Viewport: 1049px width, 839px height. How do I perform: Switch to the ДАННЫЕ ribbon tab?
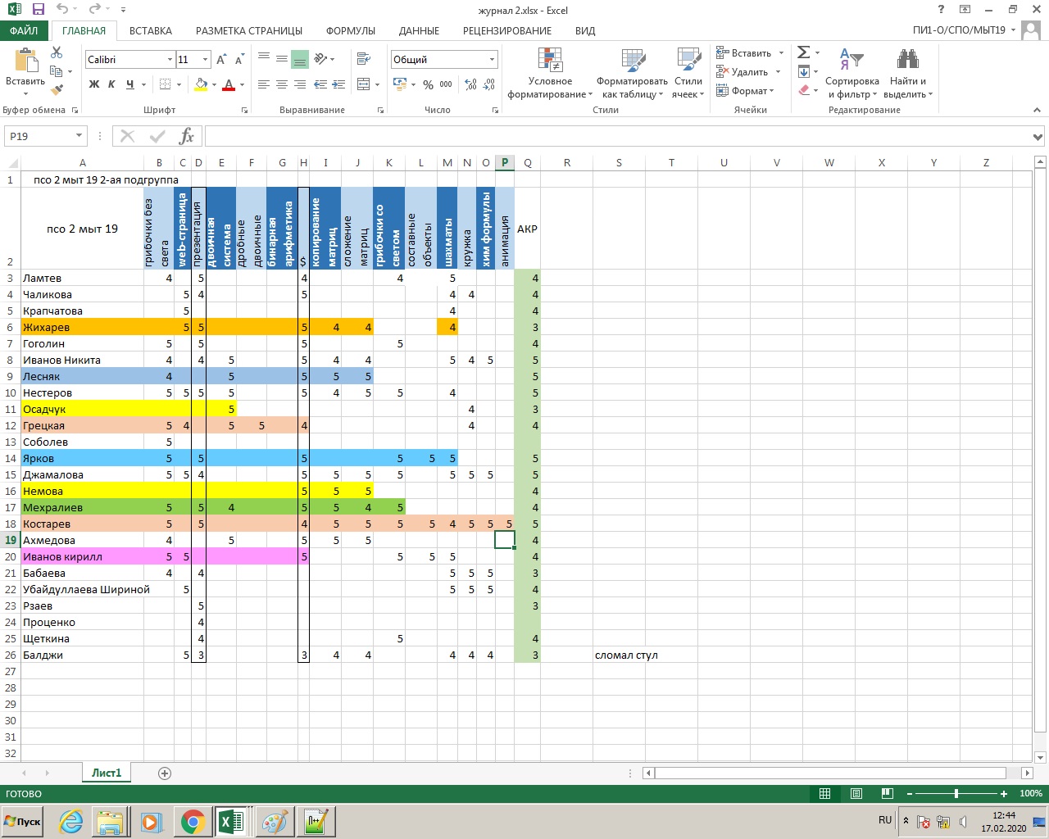(x=419, y=30)
